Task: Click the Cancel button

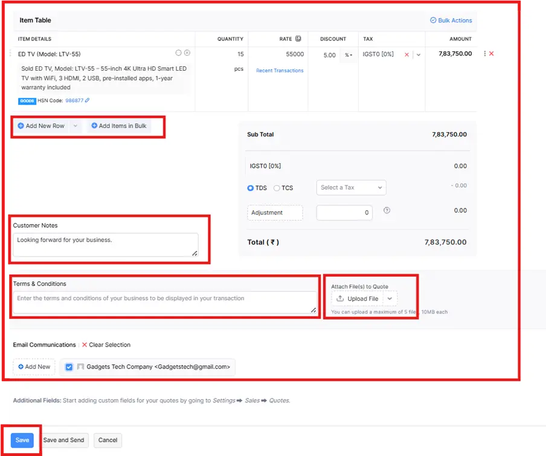Action: click(x=108, y=440)
